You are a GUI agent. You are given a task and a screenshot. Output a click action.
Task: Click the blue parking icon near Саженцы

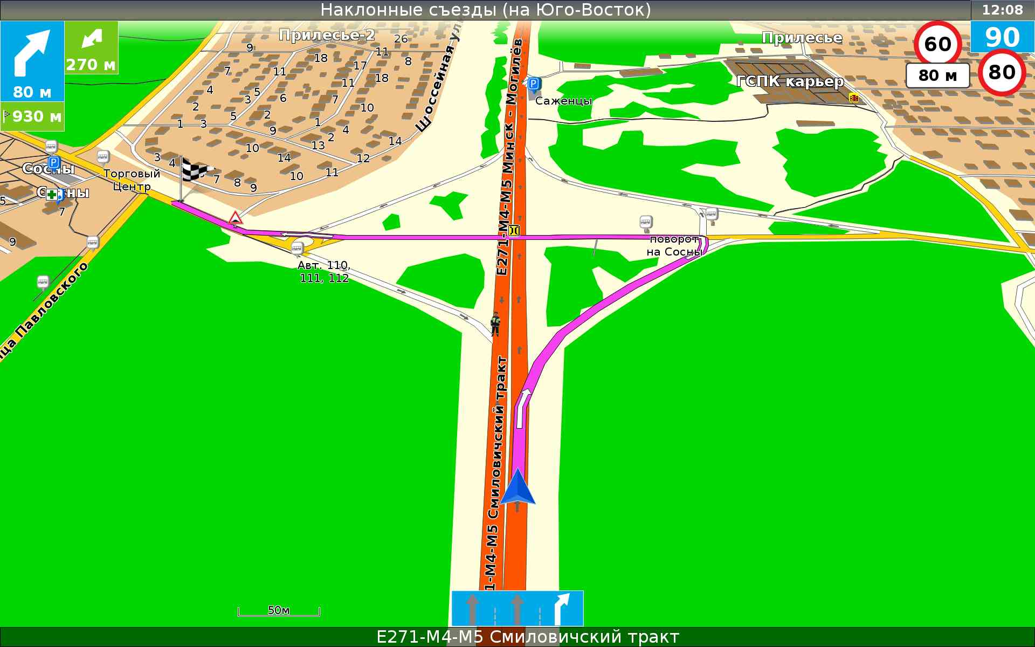[533, 84]
